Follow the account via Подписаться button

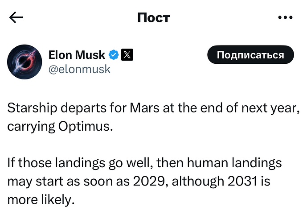(250, 55)
